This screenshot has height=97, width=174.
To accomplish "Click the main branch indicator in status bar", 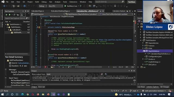I will click(134, 91).
